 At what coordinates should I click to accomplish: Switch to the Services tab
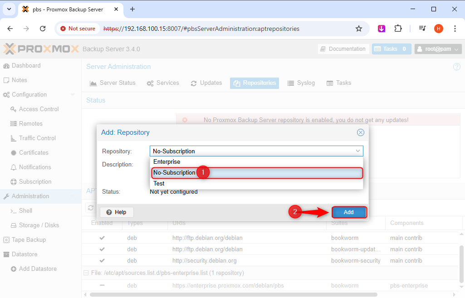coord(163,83)
